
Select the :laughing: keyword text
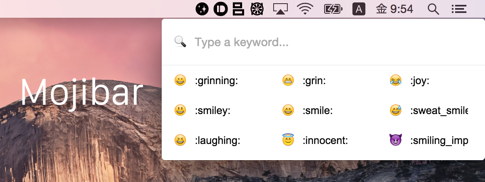[x=217, y=141]
